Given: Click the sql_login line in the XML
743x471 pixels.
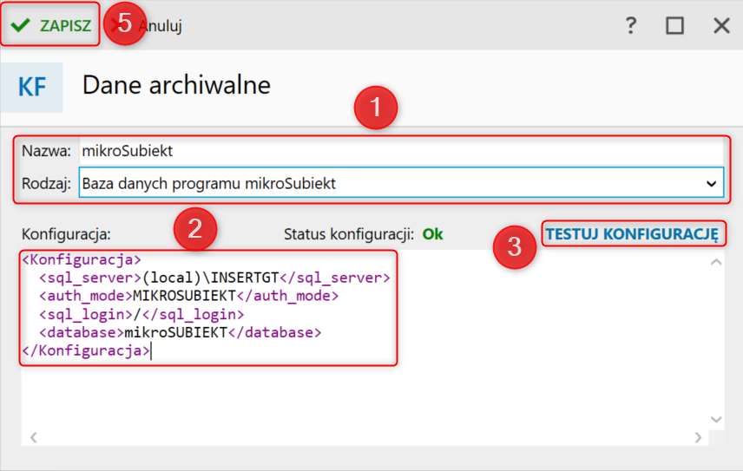Looking at the screenshot, I should tap(141, 314).
